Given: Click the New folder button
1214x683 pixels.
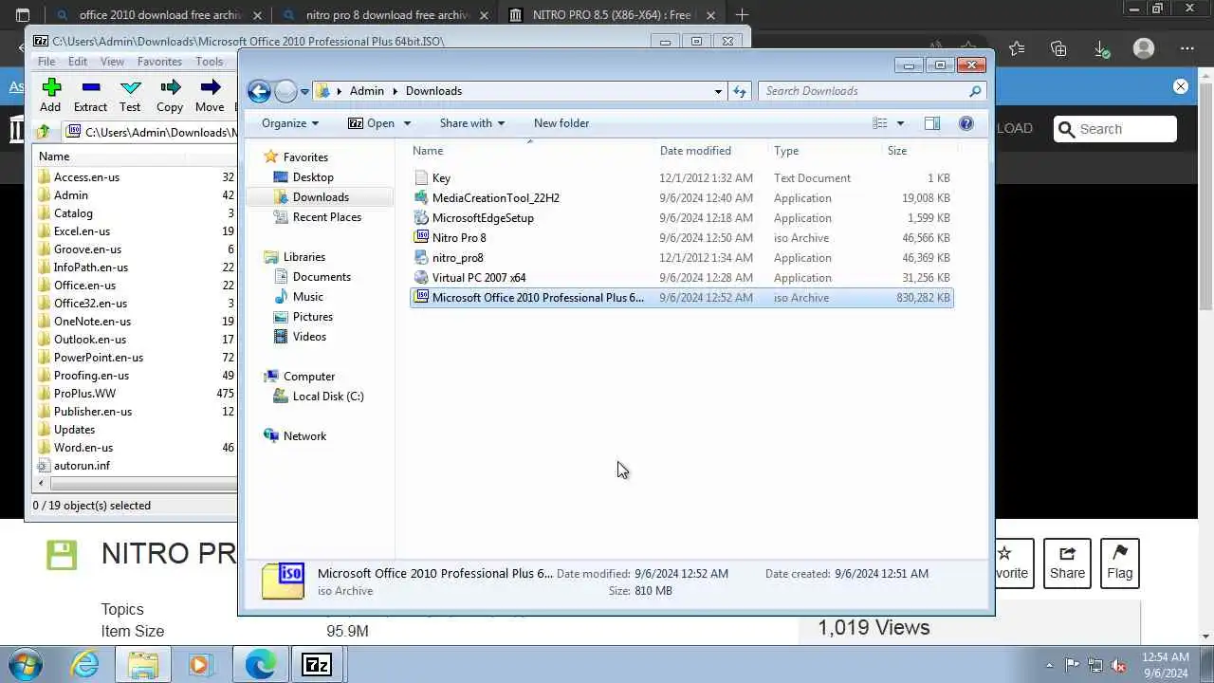Looking at the screenshot, I should click(561, 123).
